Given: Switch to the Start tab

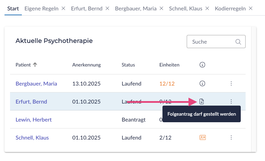Looking at the screenshot, I should coord(13,8).
